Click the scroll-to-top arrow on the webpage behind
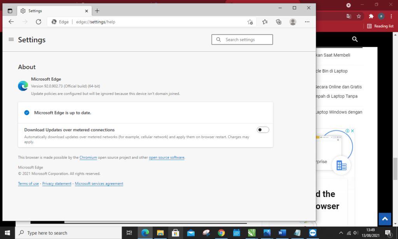The width and height of the screenshot is (398, 239). [384, 219]
